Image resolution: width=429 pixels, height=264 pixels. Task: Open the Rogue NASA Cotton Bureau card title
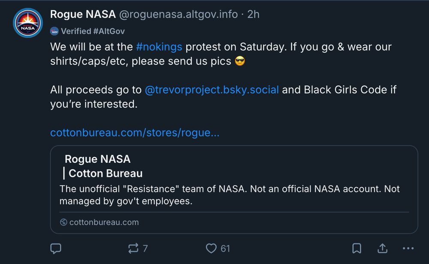[103, 166]
